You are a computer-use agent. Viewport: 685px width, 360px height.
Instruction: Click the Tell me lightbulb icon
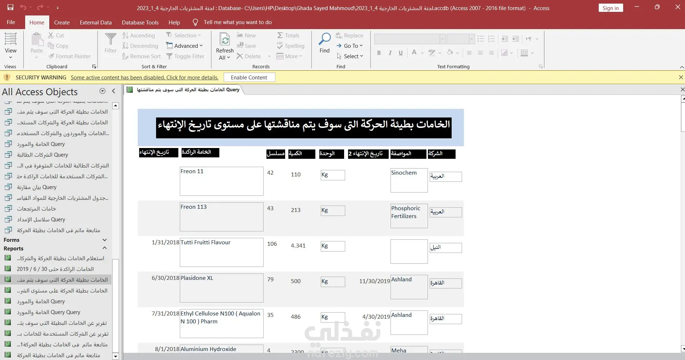[195, 22]
